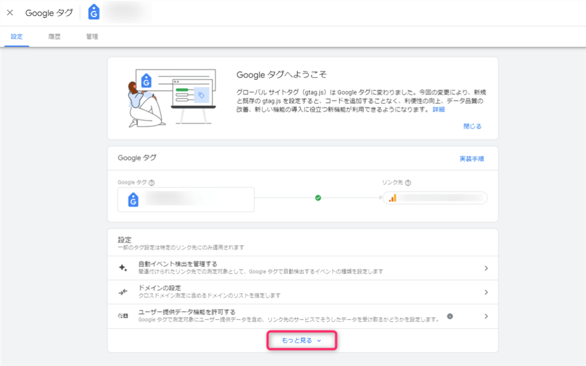Open the 履歴 tab
The height and width of the screenshot is (366, 586).
tap(54, 37)
